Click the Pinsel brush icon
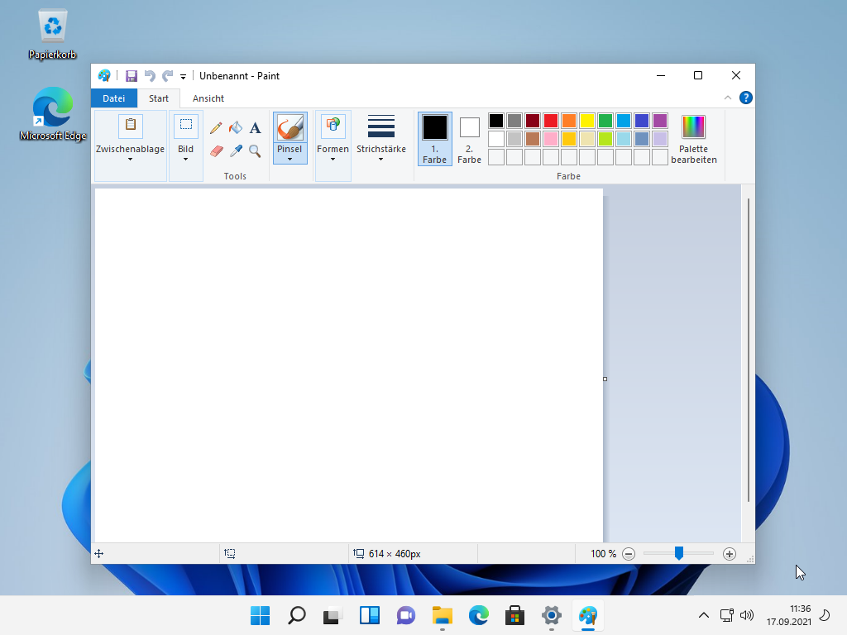Image resolution: width=847 pixels, height=635 pixels. (290, 128)
